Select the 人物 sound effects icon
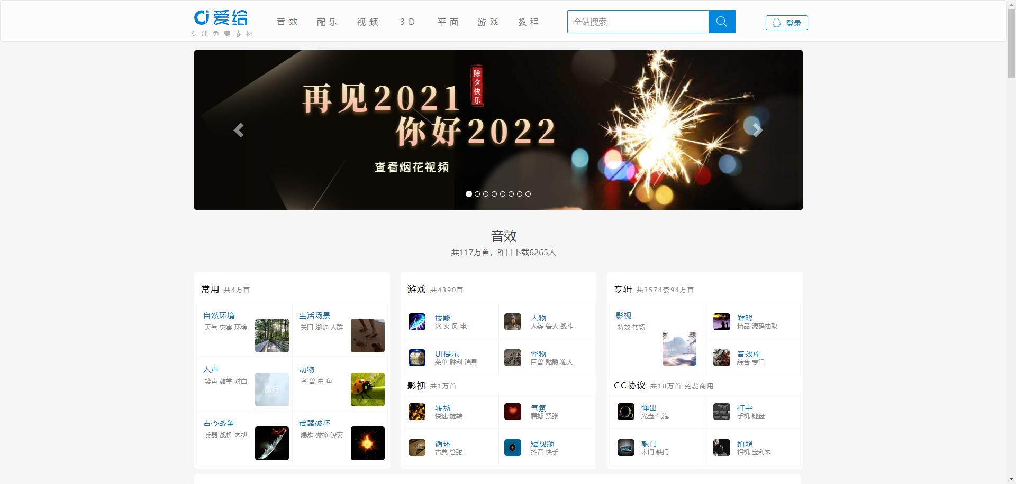The height and width of the screenshot is (484, 1016). click(512, 322)
